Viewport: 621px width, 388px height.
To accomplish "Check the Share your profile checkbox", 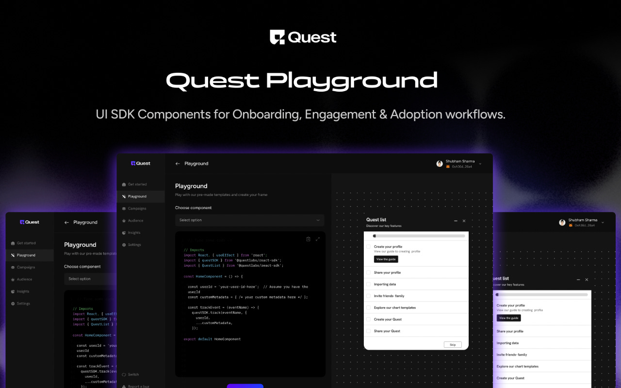I will pyautogui.click(x=369, y=273).
